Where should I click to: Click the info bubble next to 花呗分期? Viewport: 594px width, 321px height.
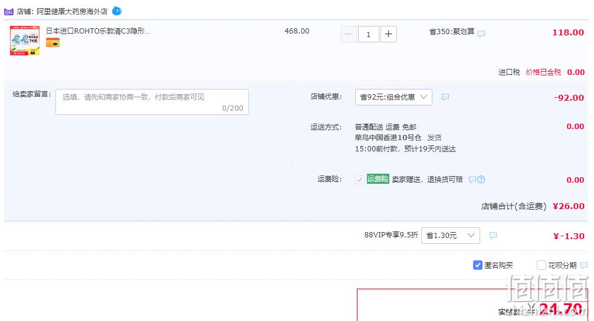click(584, 266)
